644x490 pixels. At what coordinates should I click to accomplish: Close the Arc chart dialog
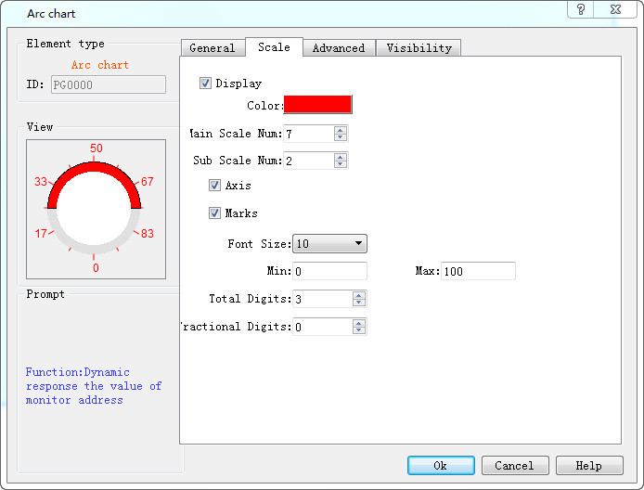coord(615,9)
